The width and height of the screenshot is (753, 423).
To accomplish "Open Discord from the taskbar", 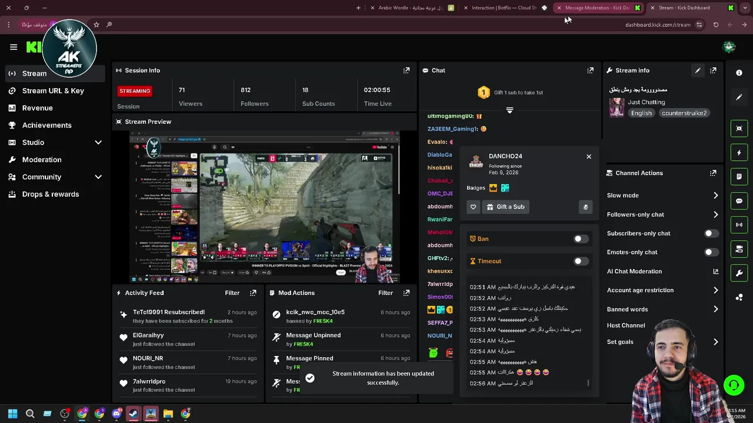I will (x=116, y=414).
